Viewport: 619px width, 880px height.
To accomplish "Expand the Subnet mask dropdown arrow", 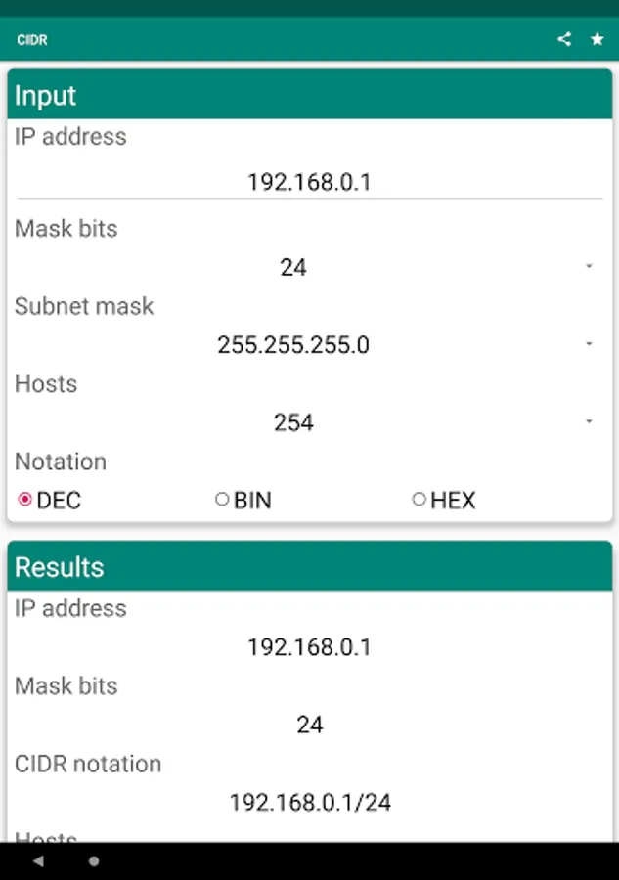I will [x=589, y=344].
